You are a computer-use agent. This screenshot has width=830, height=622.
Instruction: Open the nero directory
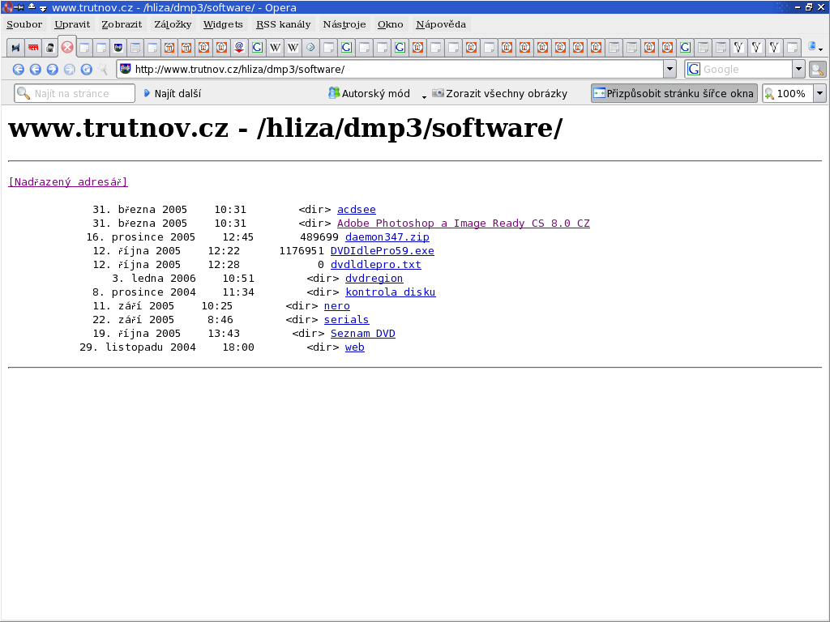point(336,305)
